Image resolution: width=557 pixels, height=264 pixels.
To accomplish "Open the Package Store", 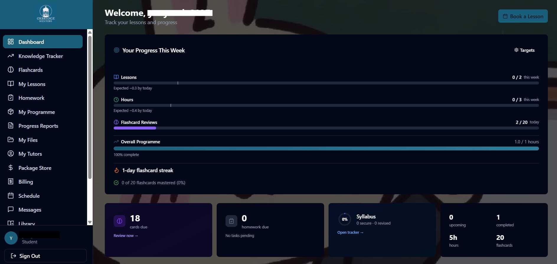I will tap(43, 168).
